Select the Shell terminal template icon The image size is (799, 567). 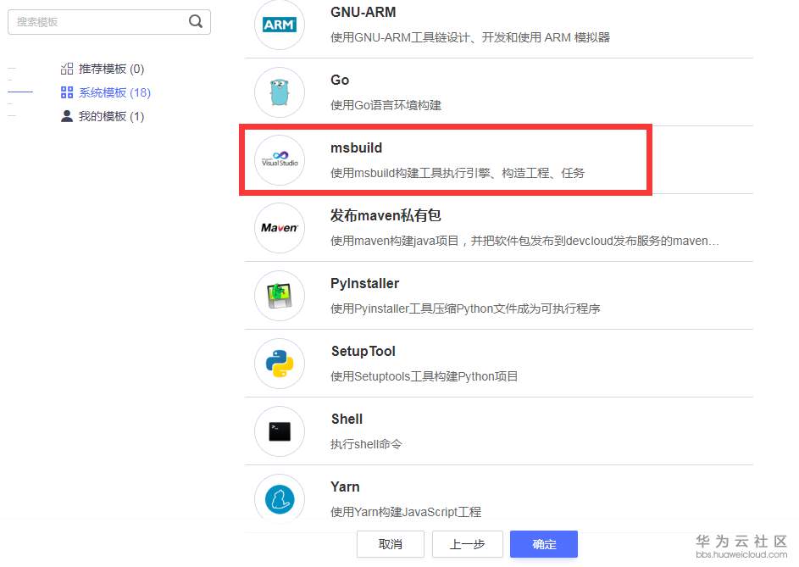pos(280,431)
